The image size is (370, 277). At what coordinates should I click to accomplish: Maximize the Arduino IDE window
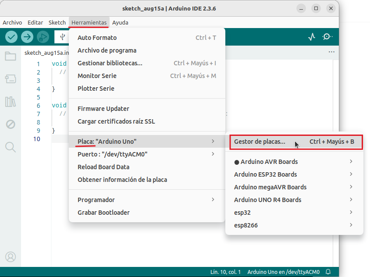316,9
